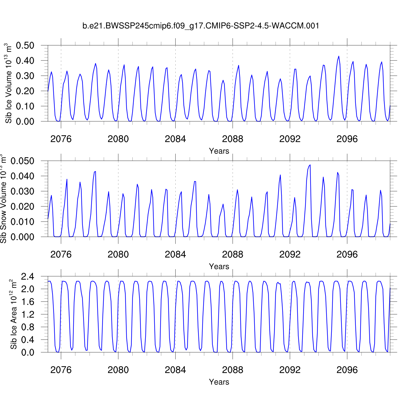Click the Sib Ice Area y-axis label
The image size is (401, 401).
[13, 314]
